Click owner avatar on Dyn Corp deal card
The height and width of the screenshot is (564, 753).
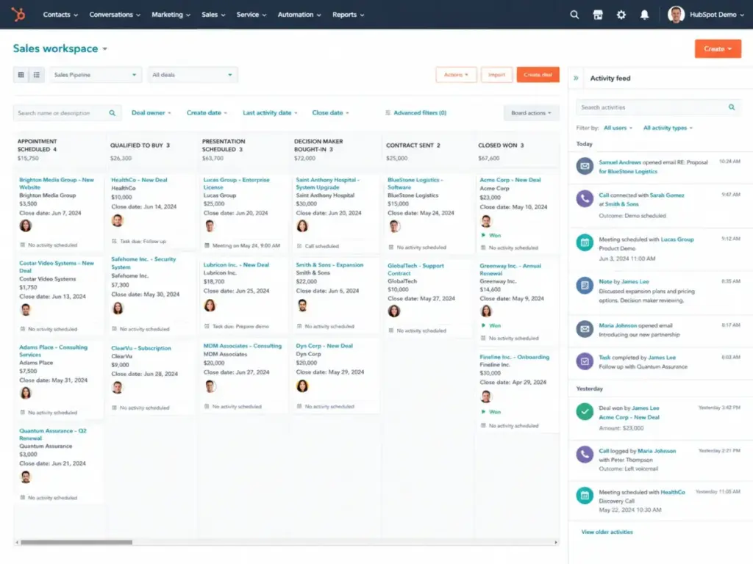[x=302, y=386]
